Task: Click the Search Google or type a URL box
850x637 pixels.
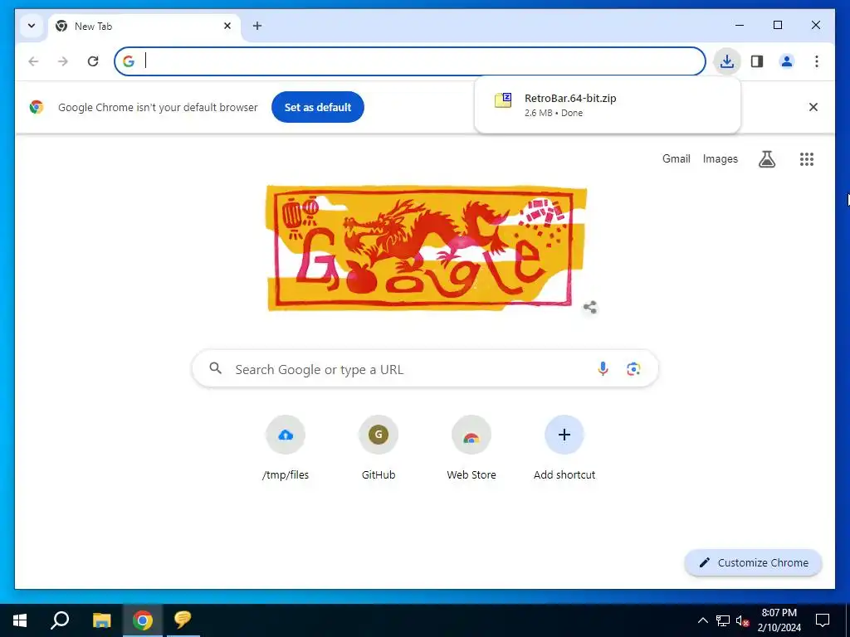Action: pyautogui.click(x=426, y=369)
